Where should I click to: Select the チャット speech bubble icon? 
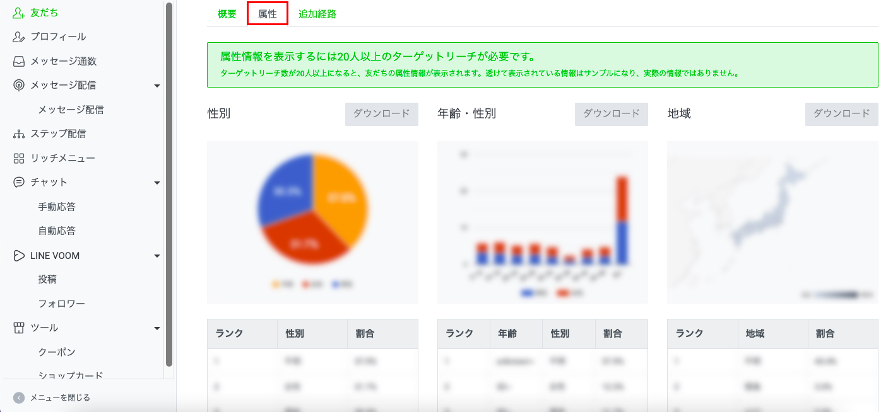point(18,182)
